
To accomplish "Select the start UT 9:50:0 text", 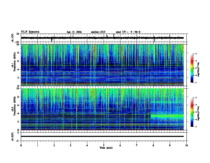I will coord(128,32).
